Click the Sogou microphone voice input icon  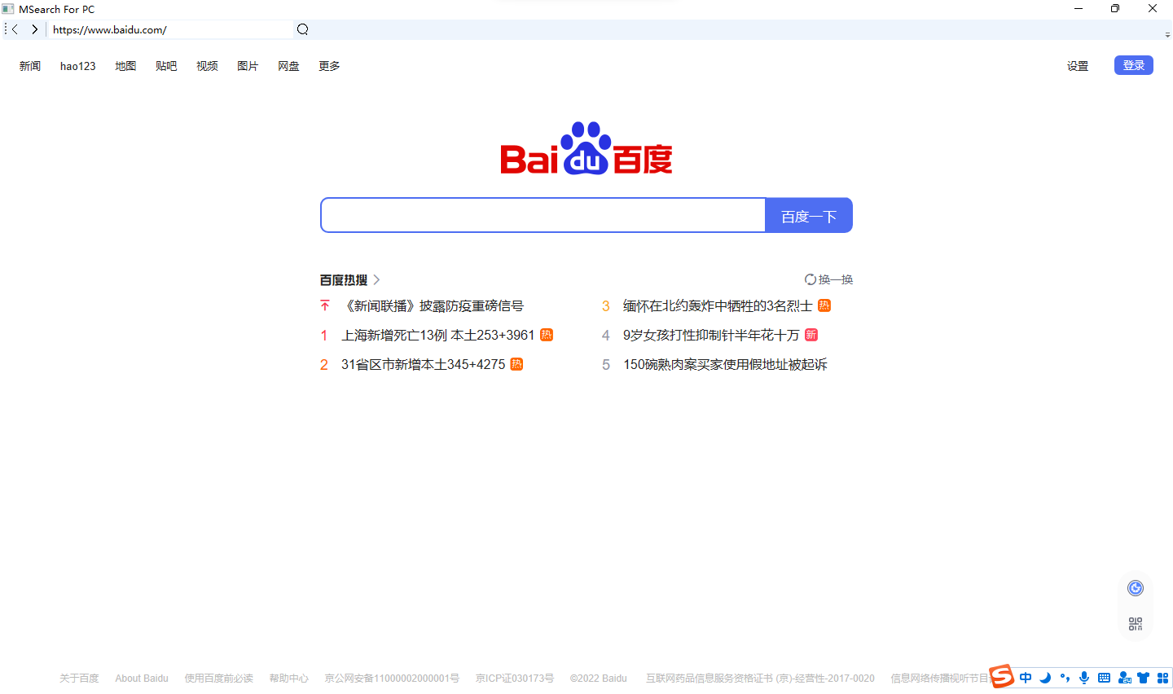[x=1084, y=678]
